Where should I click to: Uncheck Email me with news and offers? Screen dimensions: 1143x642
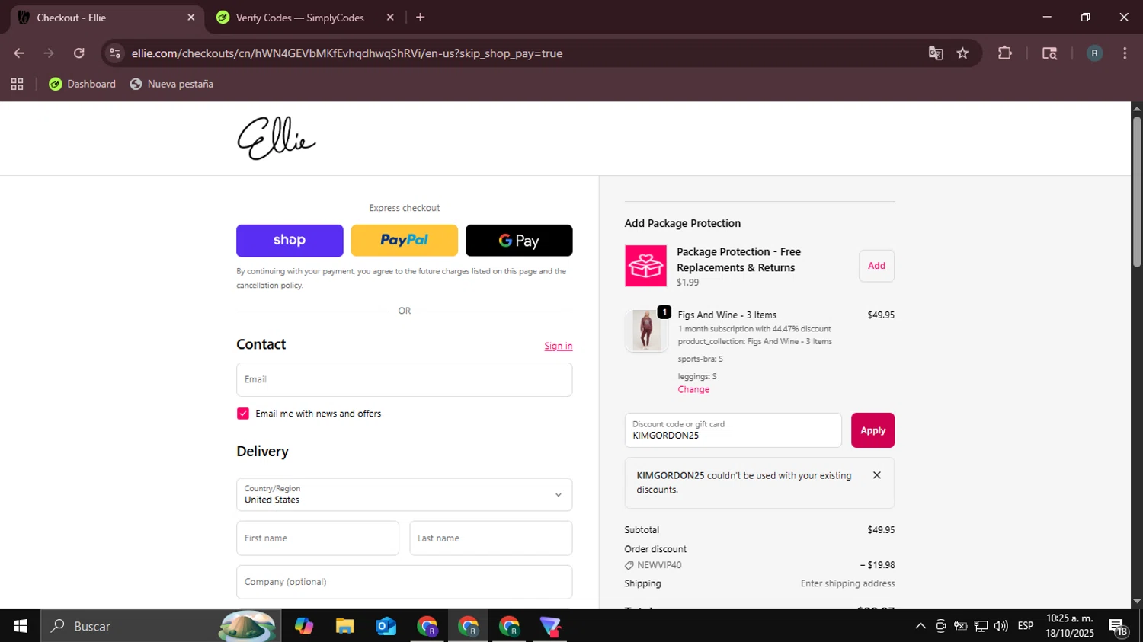243,414
